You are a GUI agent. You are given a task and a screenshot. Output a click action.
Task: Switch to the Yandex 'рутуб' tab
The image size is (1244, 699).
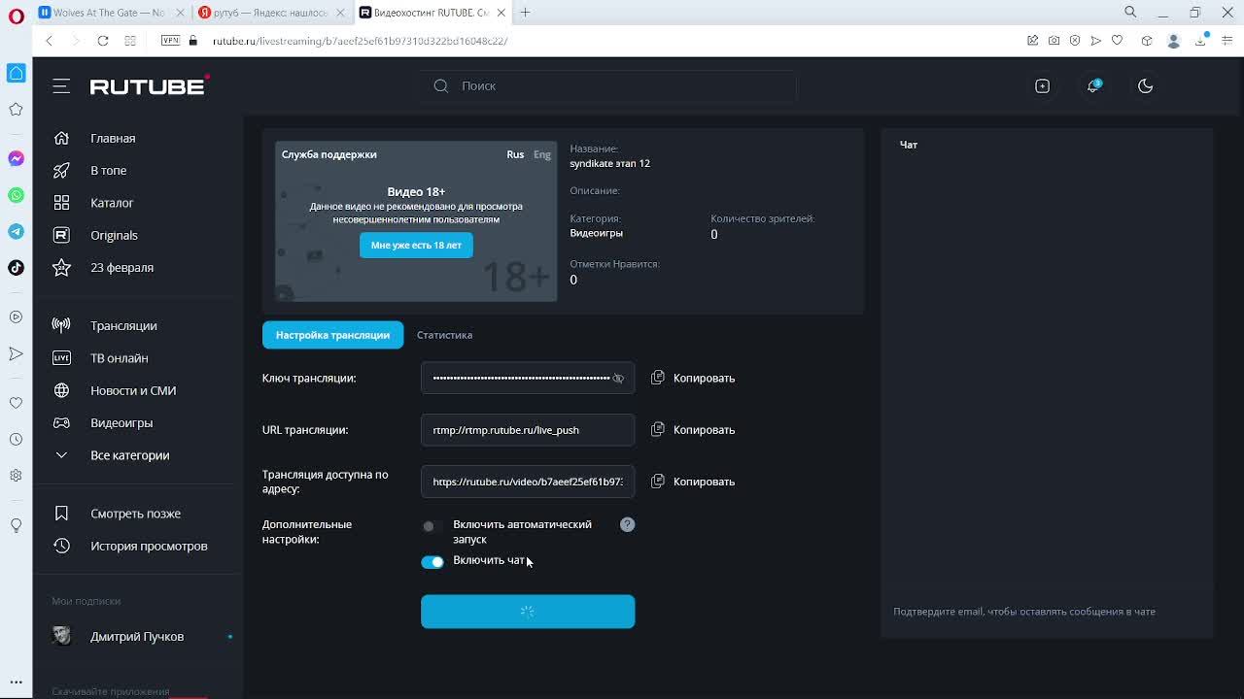(x=269, y=13)
